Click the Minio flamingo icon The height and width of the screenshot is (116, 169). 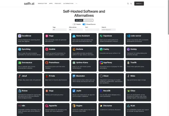point(128,76)
